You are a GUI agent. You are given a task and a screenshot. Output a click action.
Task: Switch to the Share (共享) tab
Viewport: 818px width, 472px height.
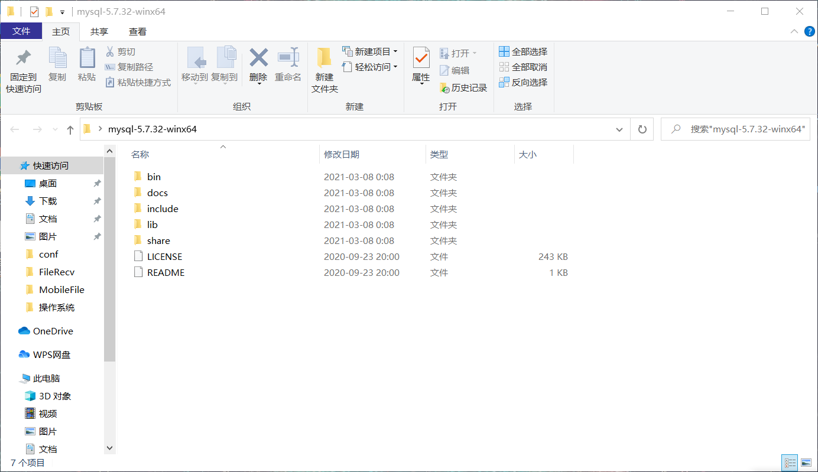tap(99, 32)
